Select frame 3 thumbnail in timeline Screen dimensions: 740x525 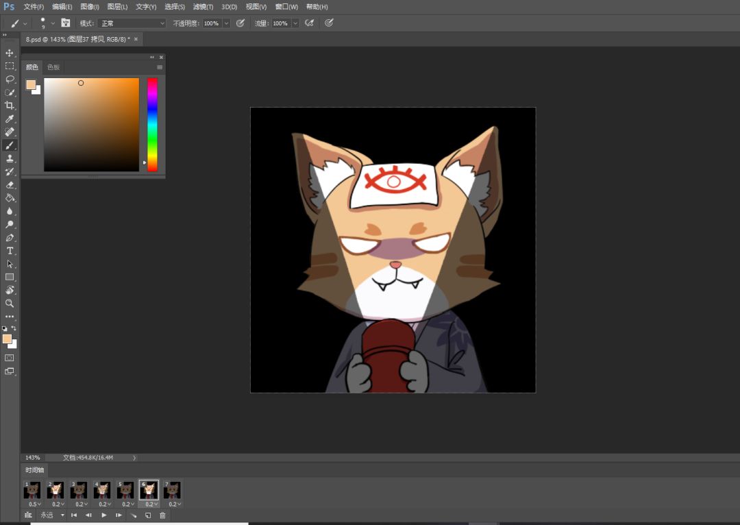click(x=78, y=490)
